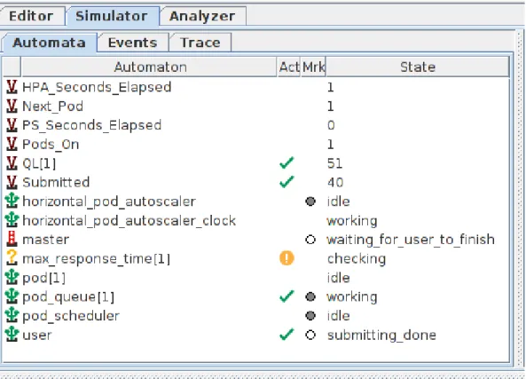Click the working state of horizontal_pod_autoscaler_clock

pos(352,221)
